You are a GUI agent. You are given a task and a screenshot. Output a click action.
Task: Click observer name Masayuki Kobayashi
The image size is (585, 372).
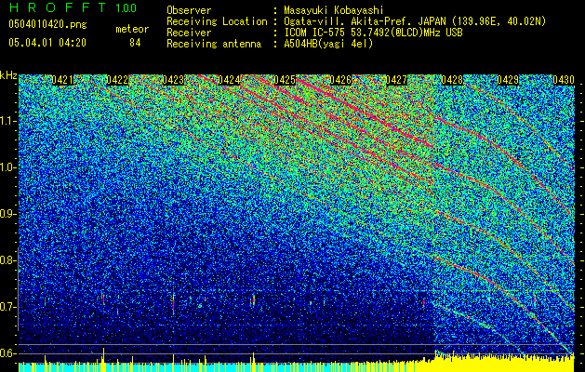(333, 10)
